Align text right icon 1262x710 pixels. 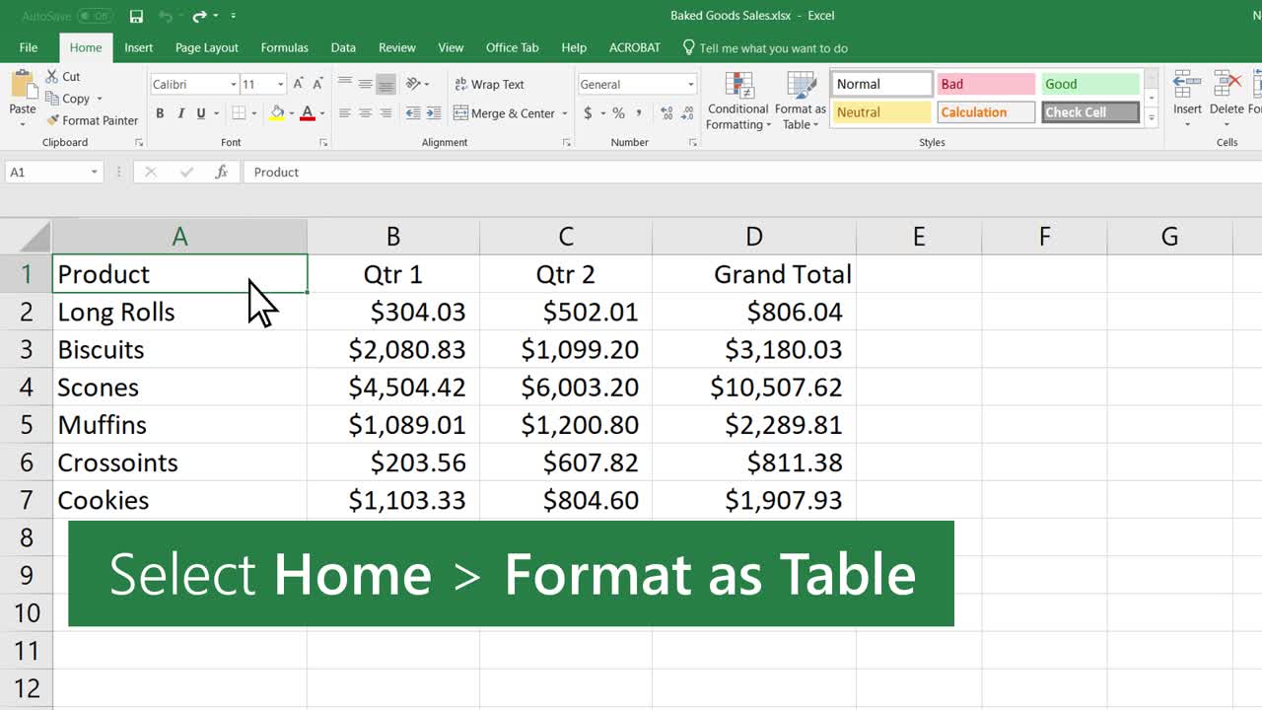[x=386, y=113]
